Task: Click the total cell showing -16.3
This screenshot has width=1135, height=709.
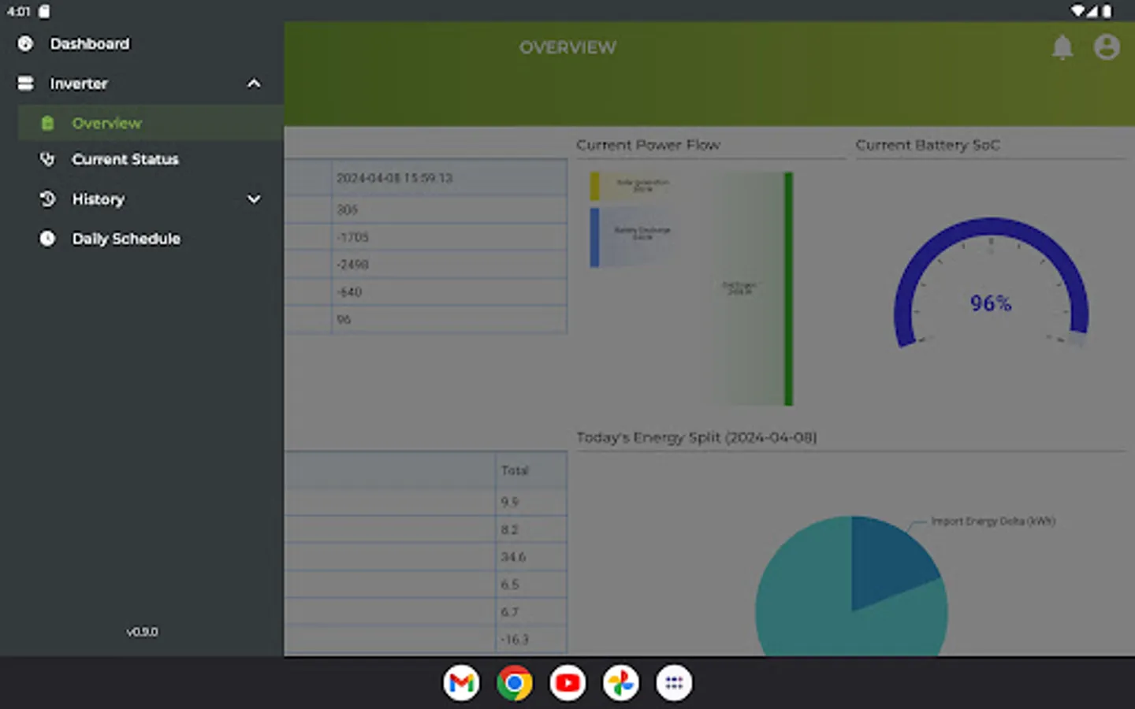Action: tap(531, 640)
